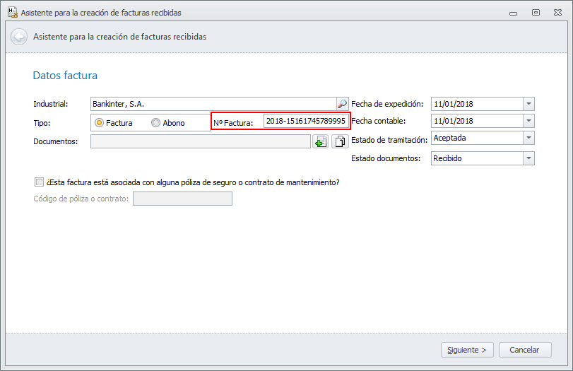Select the Factura radio button
This screenshot has width=573, height=371.
coord(99,123)
